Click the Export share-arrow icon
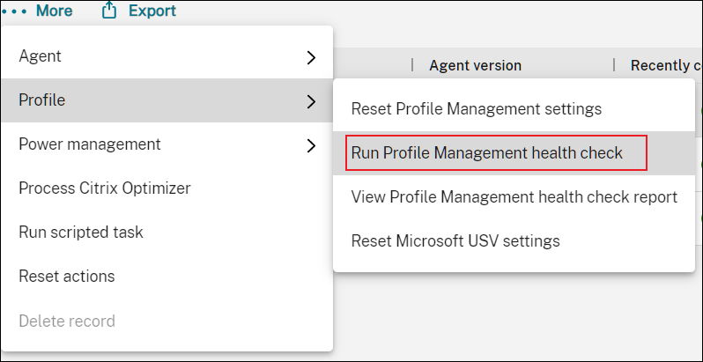The height and width of the screenshot is (362, 703). [109, 11]
